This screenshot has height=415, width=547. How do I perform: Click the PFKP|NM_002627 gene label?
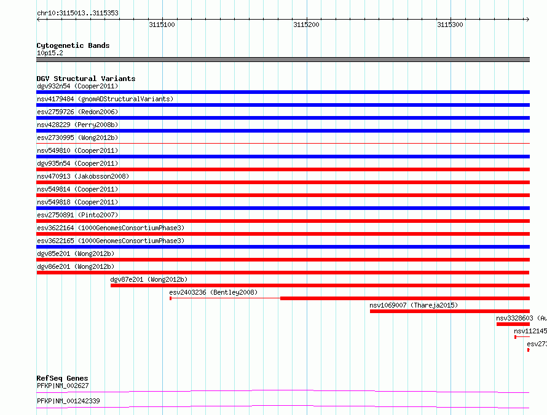point(63,386)
